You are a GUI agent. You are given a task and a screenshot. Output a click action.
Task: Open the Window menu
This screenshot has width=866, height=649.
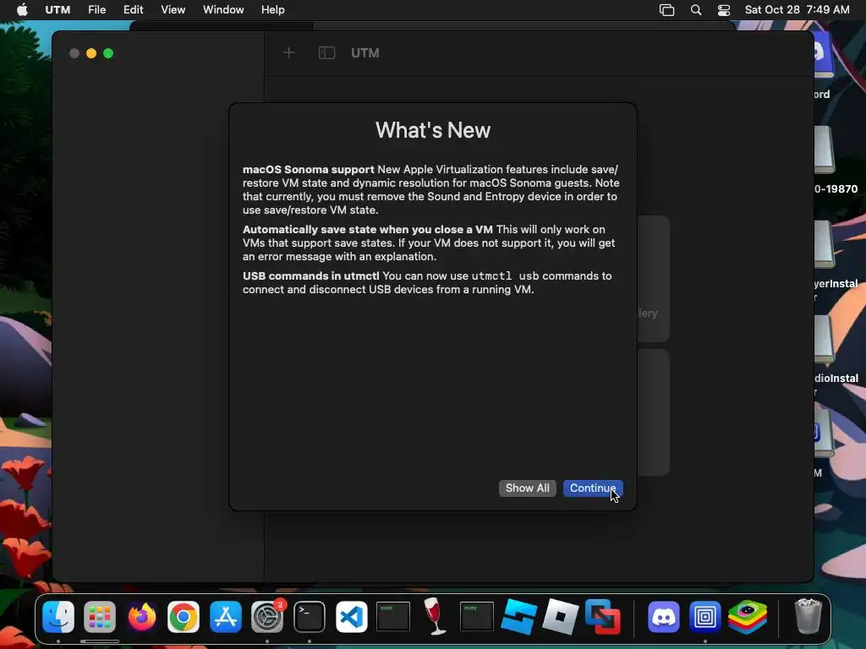pyautogui.click(x=223, y=10)
